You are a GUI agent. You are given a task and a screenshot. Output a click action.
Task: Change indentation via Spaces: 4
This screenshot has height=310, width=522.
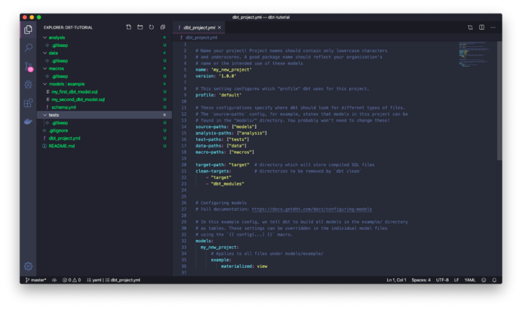pos(421,280)
